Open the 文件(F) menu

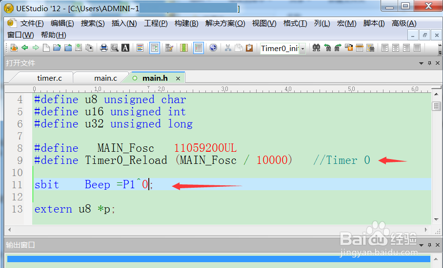tap(32, 23)
